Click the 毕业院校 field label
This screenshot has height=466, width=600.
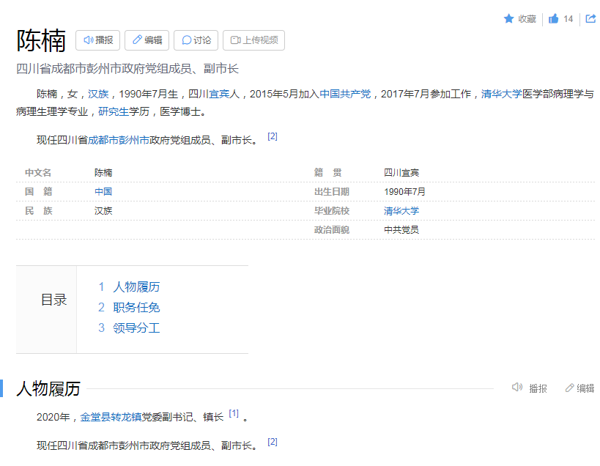[x=332, y=211]
